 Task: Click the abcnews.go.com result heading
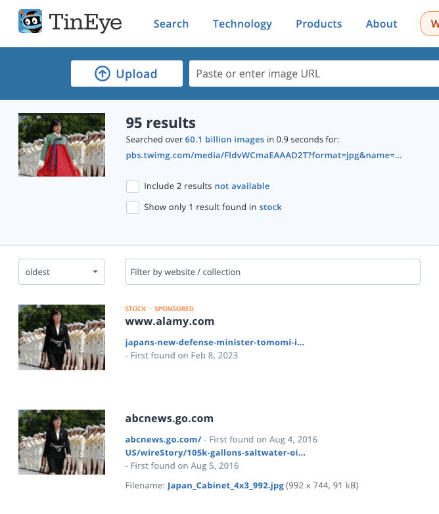[x=170, y=418]
